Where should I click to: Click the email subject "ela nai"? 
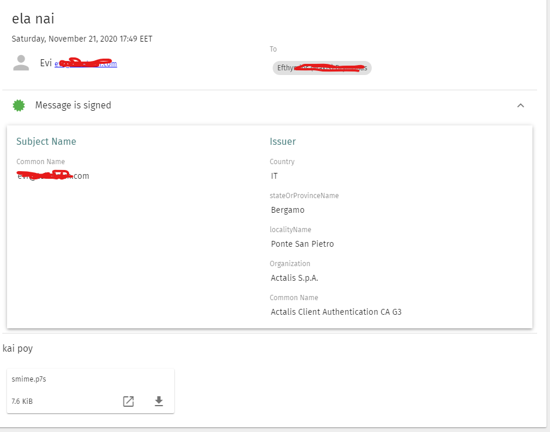(x=33, y=19)
